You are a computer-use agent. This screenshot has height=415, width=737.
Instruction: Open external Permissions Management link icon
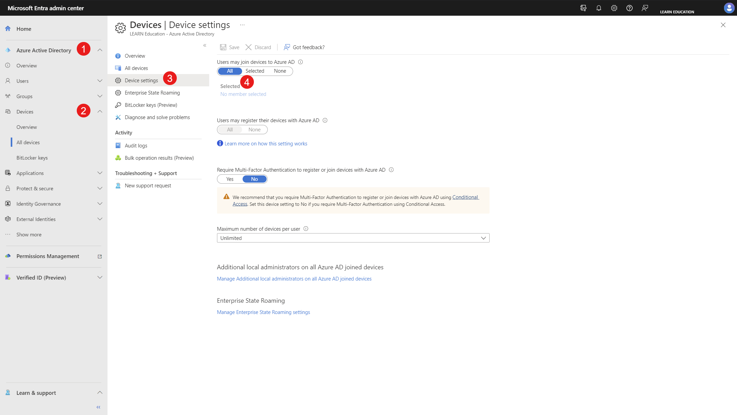pos(100,256)
